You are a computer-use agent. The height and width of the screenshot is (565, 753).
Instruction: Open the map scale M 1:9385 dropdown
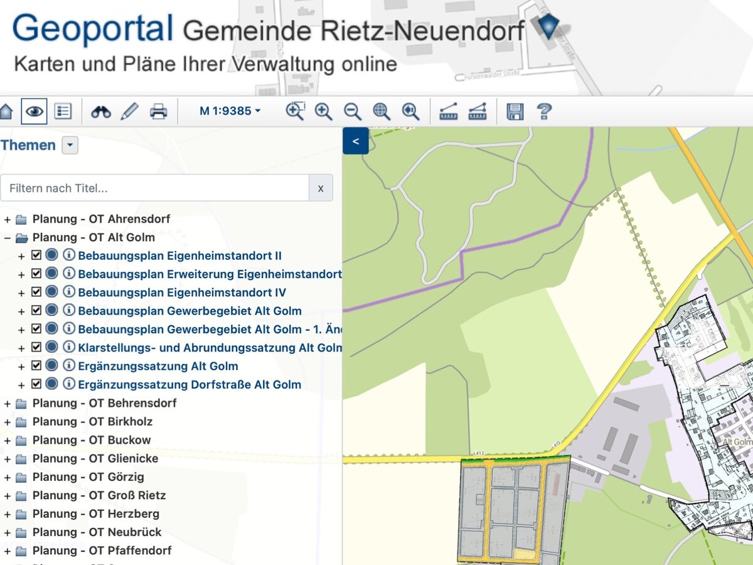[230, 111]
